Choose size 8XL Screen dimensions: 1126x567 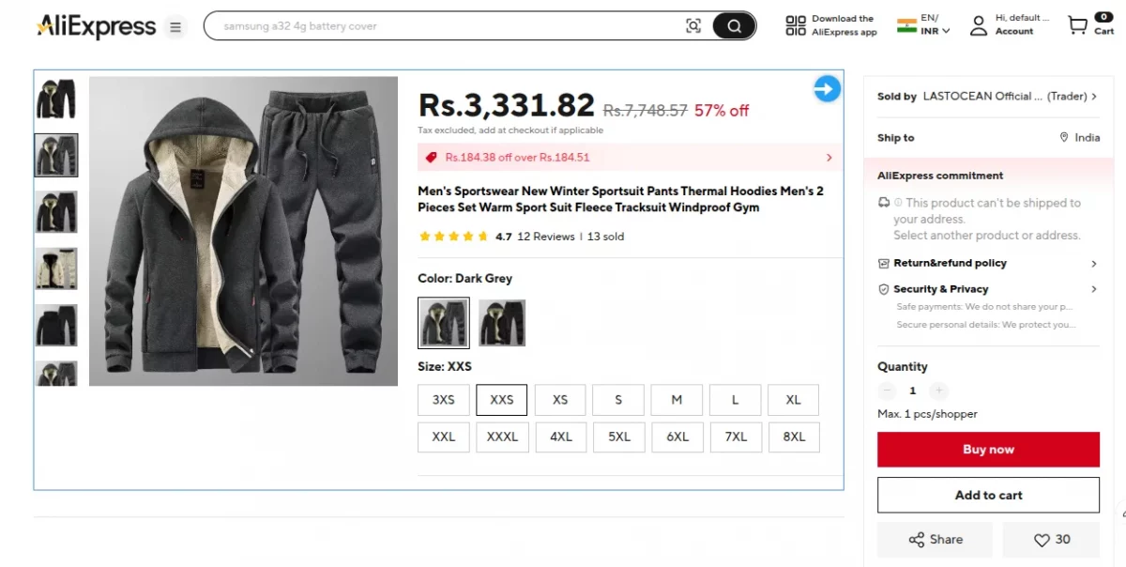tap(794, 437)
